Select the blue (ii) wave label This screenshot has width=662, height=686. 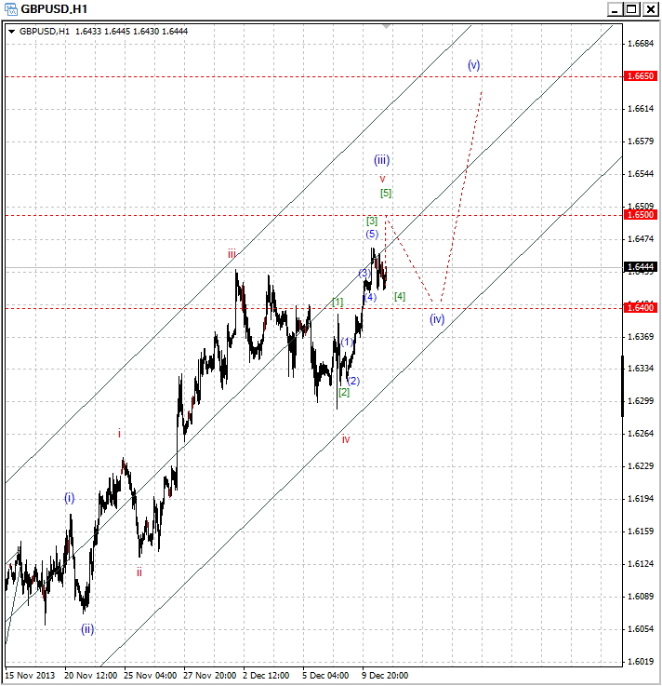[x=87, y=629]
